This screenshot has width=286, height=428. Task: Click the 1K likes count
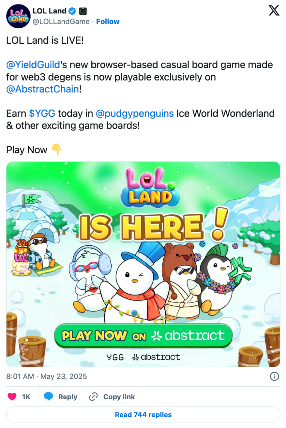tap(26, 397)
